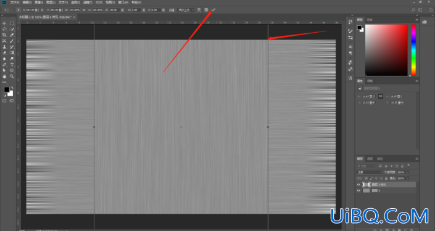Select the Eyedropper tool
Screen dimensions: 435x231
pyautogui.click(x=12, y=35)
